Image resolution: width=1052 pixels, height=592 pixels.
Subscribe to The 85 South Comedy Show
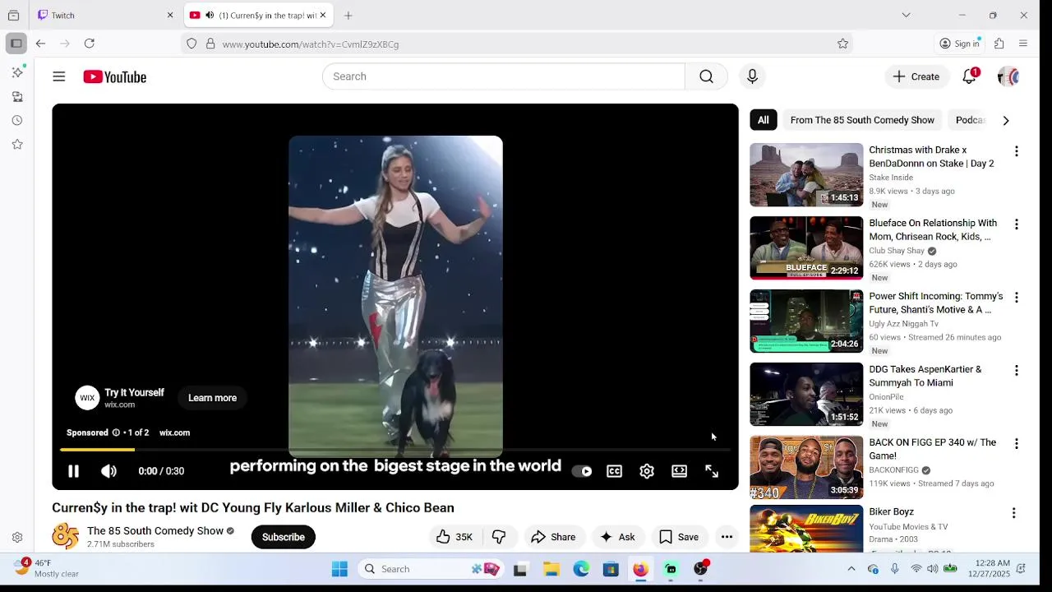[x=284, y=537]
